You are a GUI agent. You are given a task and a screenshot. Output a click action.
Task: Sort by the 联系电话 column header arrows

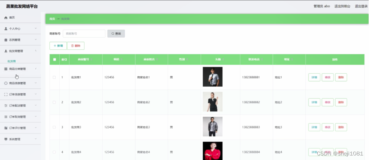point(262,60)
